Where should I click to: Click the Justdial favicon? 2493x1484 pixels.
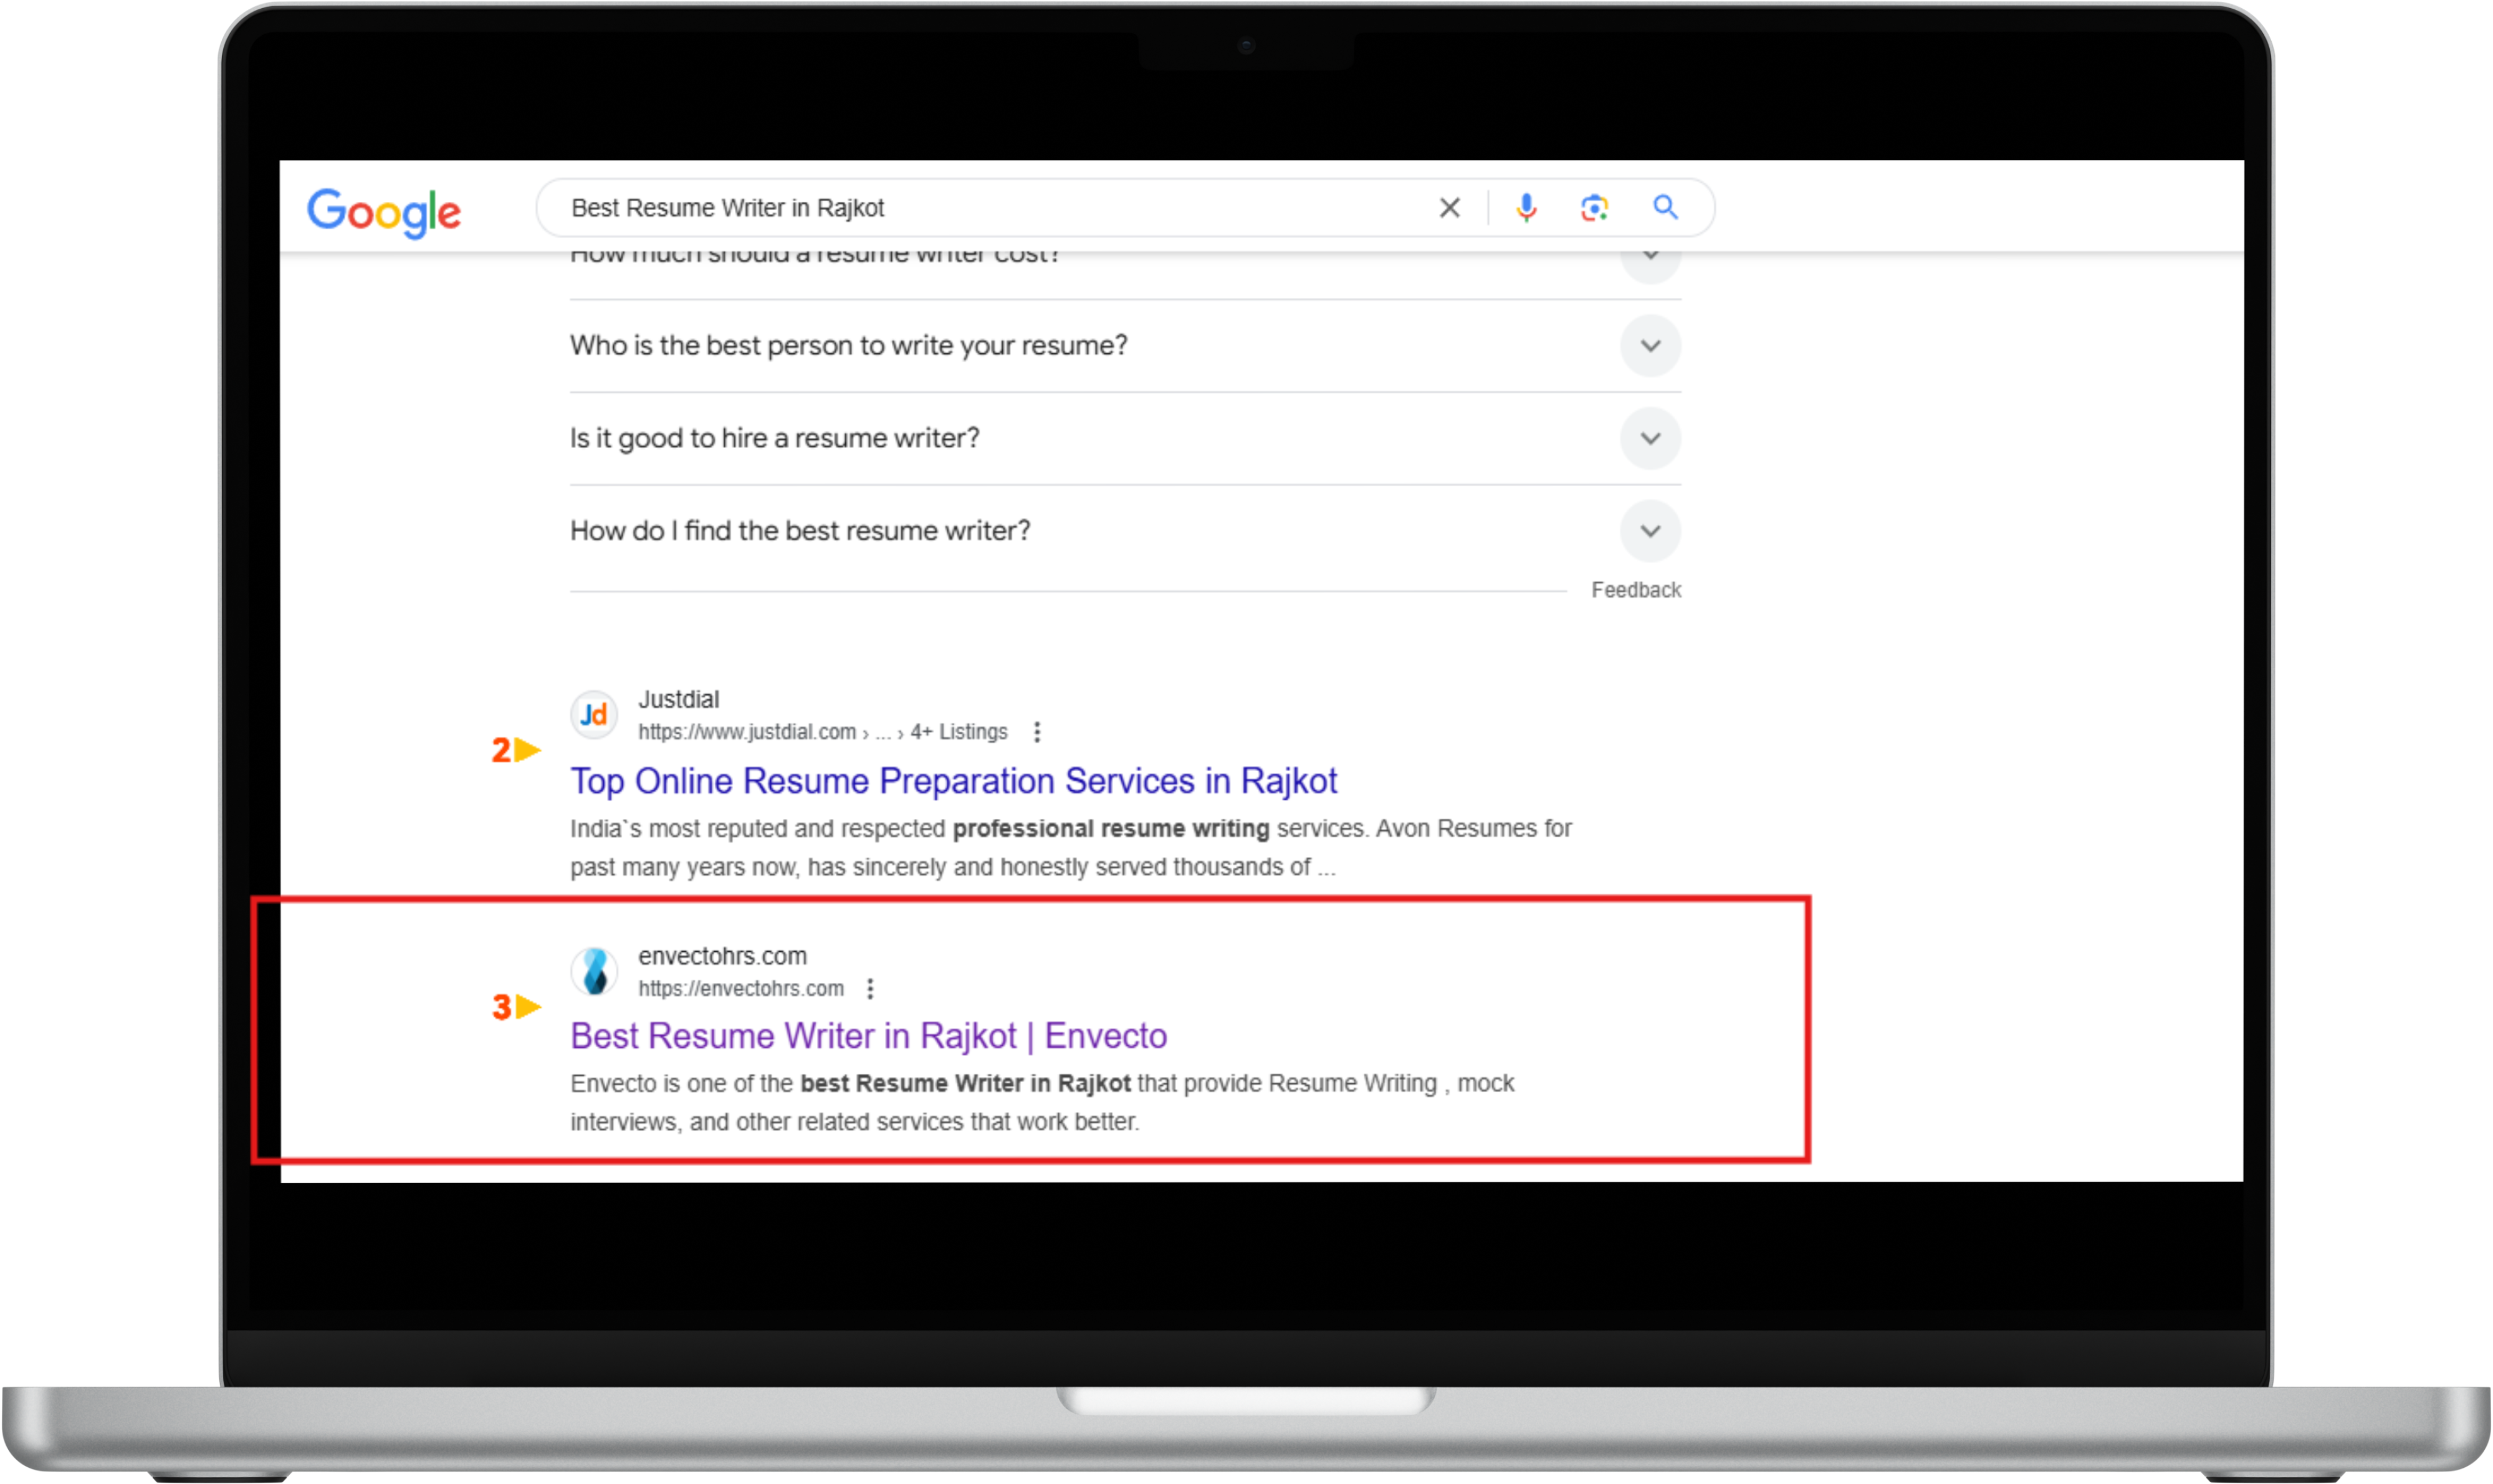tap(594, 714)
